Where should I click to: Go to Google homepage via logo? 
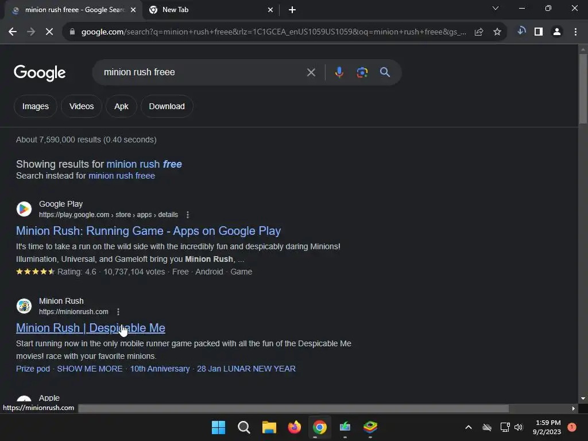[40, 73]
